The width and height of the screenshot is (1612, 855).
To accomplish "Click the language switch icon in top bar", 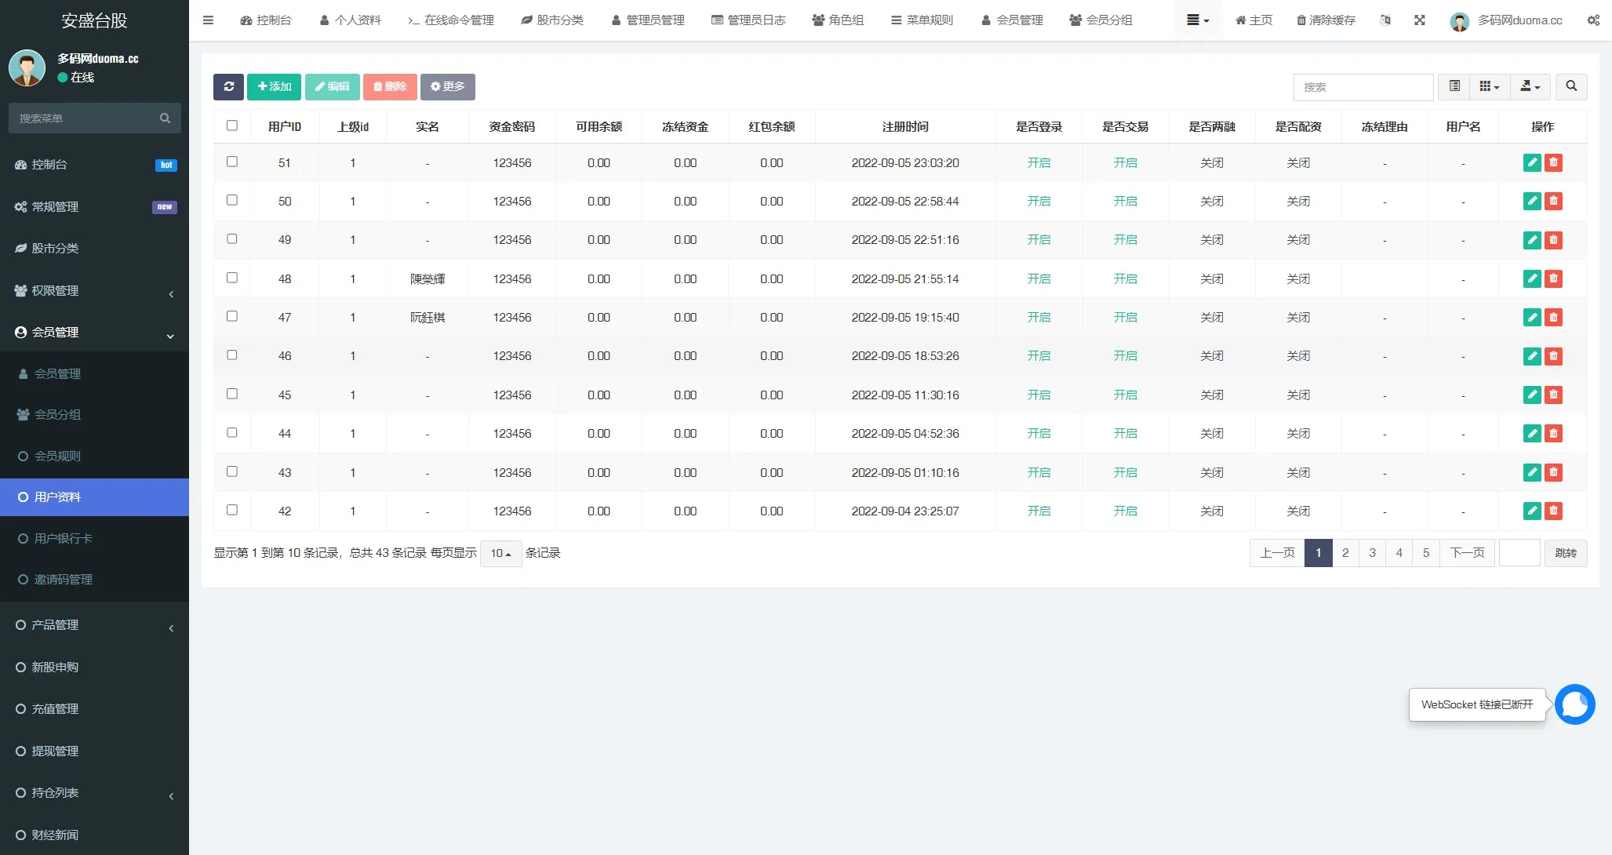I will click(x=1385, y=20).
